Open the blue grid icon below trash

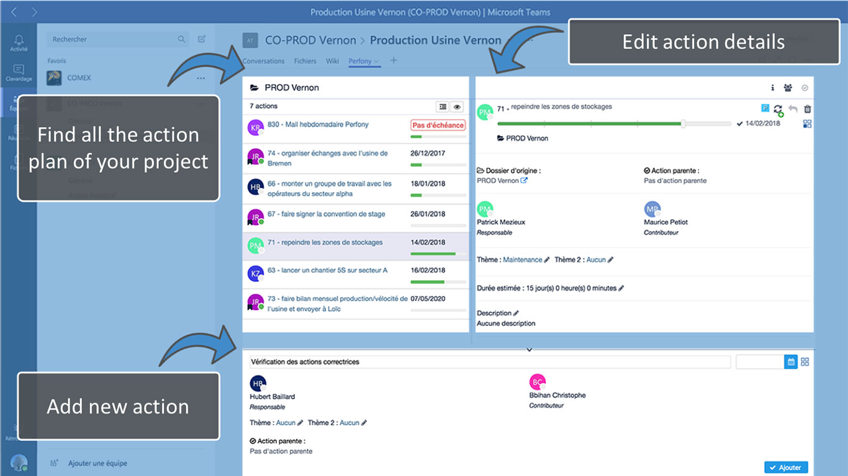807,123
